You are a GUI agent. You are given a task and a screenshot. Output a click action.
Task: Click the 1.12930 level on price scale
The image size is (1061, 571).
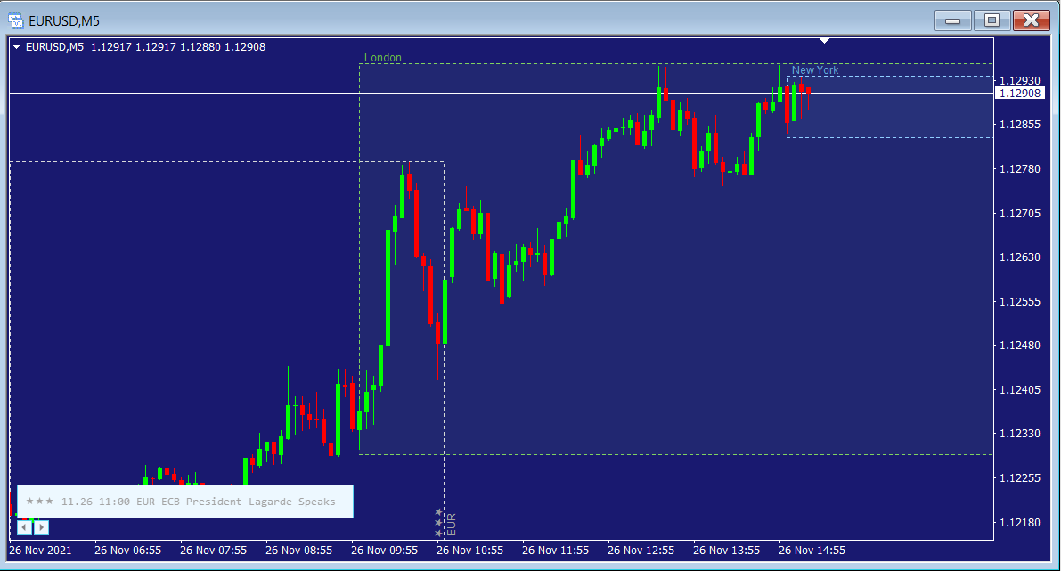pyautogui.click(x=1019, y=80)
